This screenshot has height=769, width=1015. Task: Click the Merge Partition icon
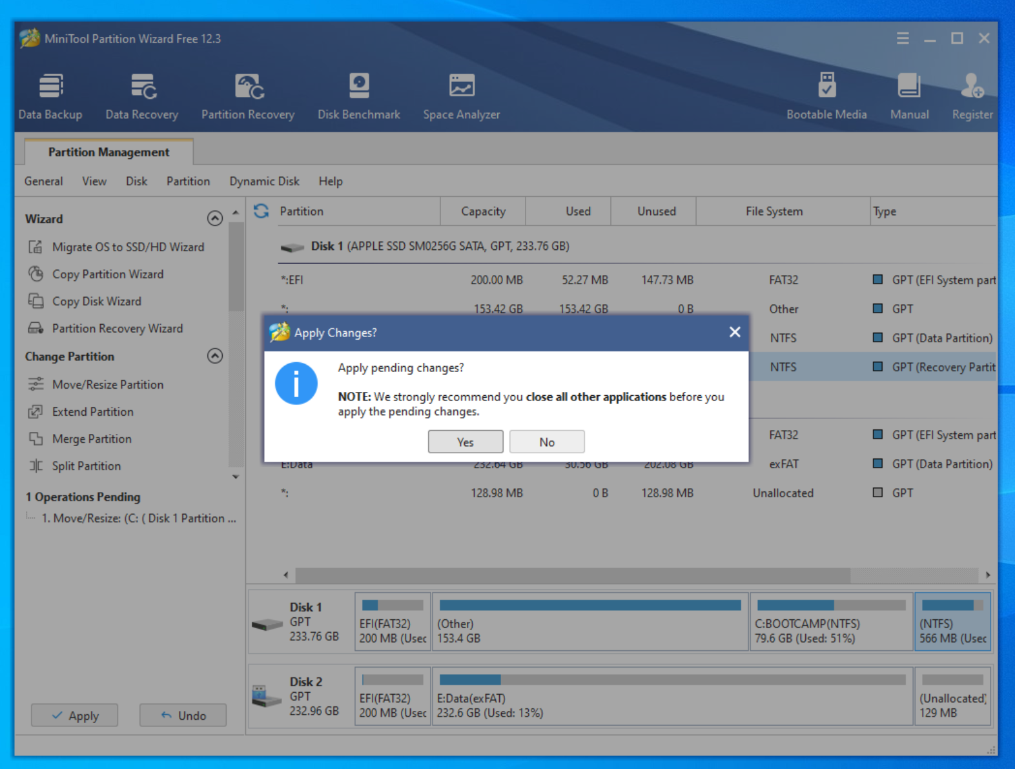click(36, 438)
